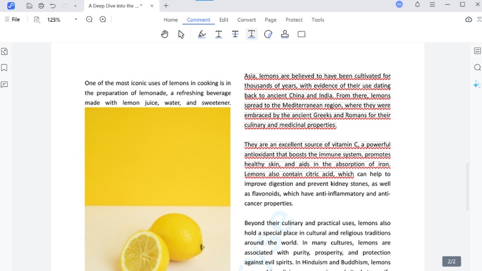Select the Underline text tool

tap(219, 34)
